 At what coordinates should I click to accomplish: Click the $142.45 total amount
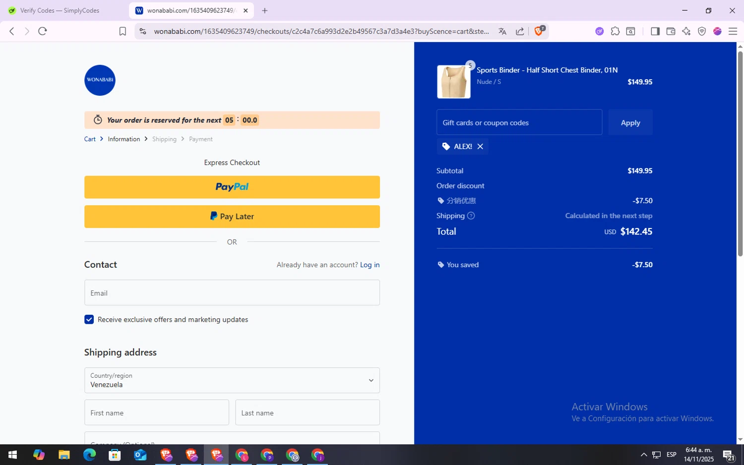point(636,232)
